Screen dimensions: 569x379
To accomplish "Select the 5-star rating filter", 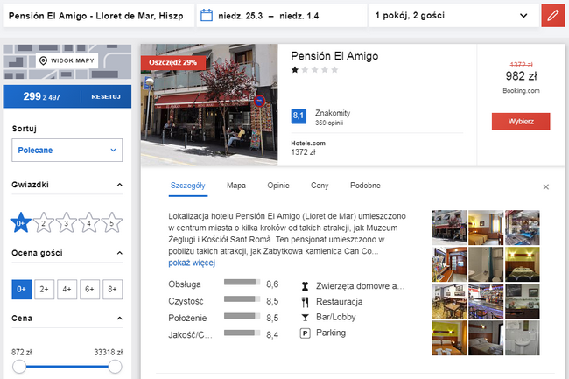I will (x=112, y=222).
